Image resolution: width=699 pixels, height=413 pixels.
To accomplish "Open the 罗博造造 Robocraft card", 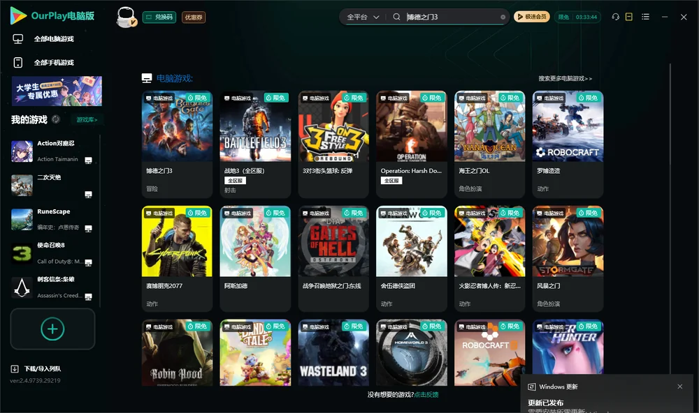I will coord(568,144).
